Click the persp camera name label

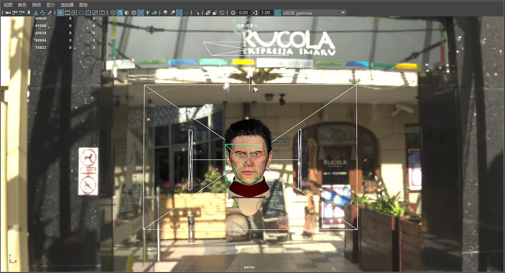click(x=249, y=267)
